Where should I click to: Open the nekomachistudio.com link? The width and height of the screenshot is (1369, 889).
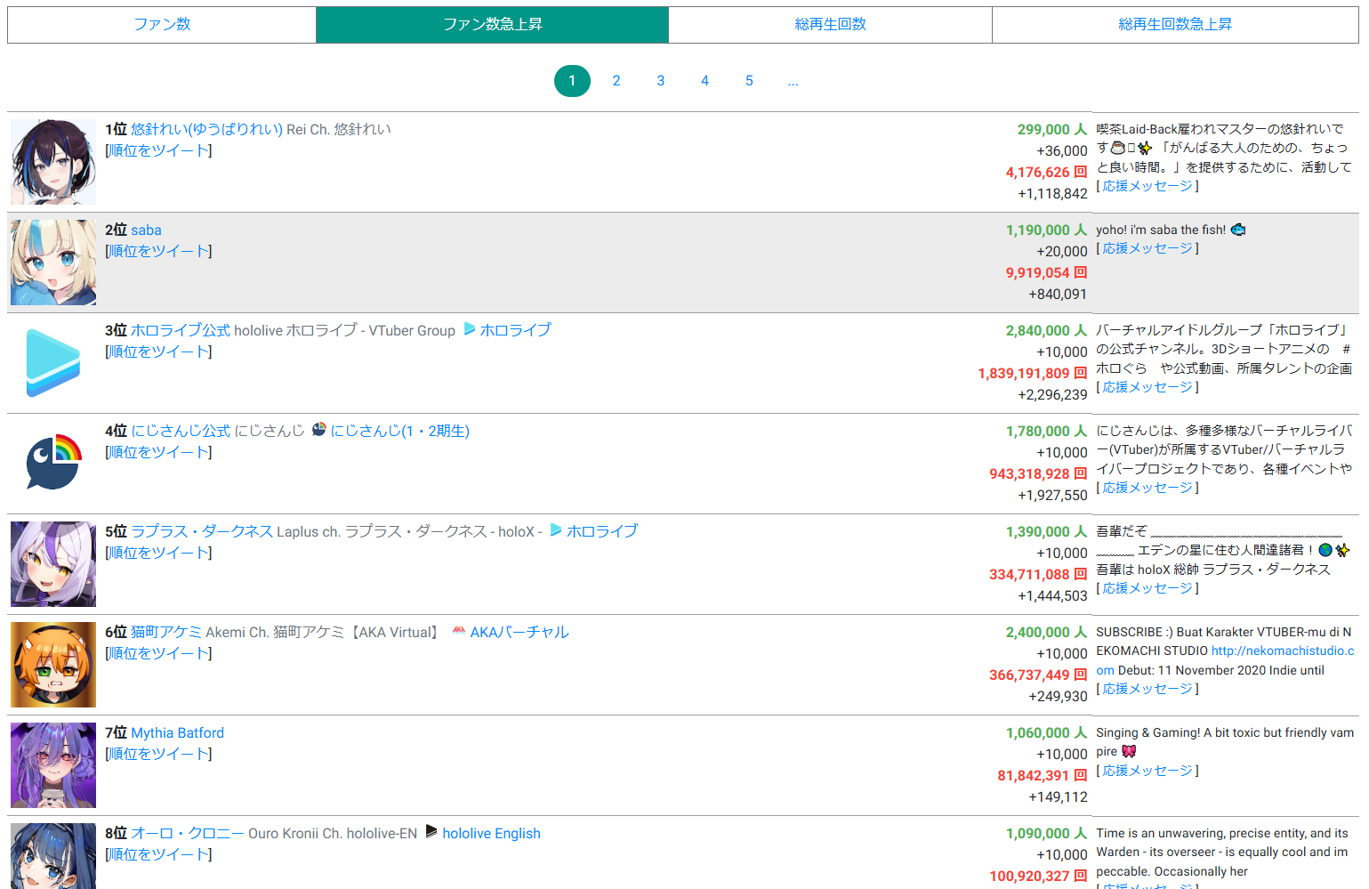tap(1283, 651)
